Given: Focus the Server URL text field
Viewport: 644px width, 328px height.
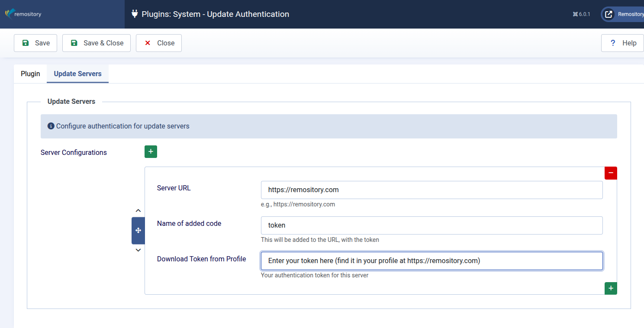Looking at the screenshot, I should pos(431,190).
